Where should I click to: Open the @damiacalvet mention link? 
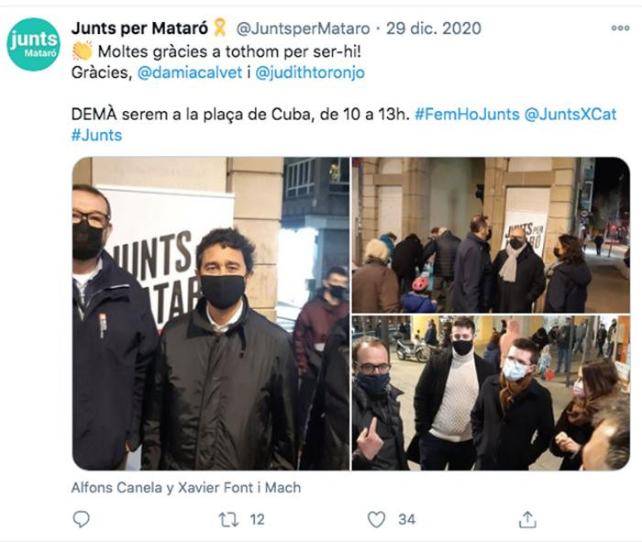(190, 72)
